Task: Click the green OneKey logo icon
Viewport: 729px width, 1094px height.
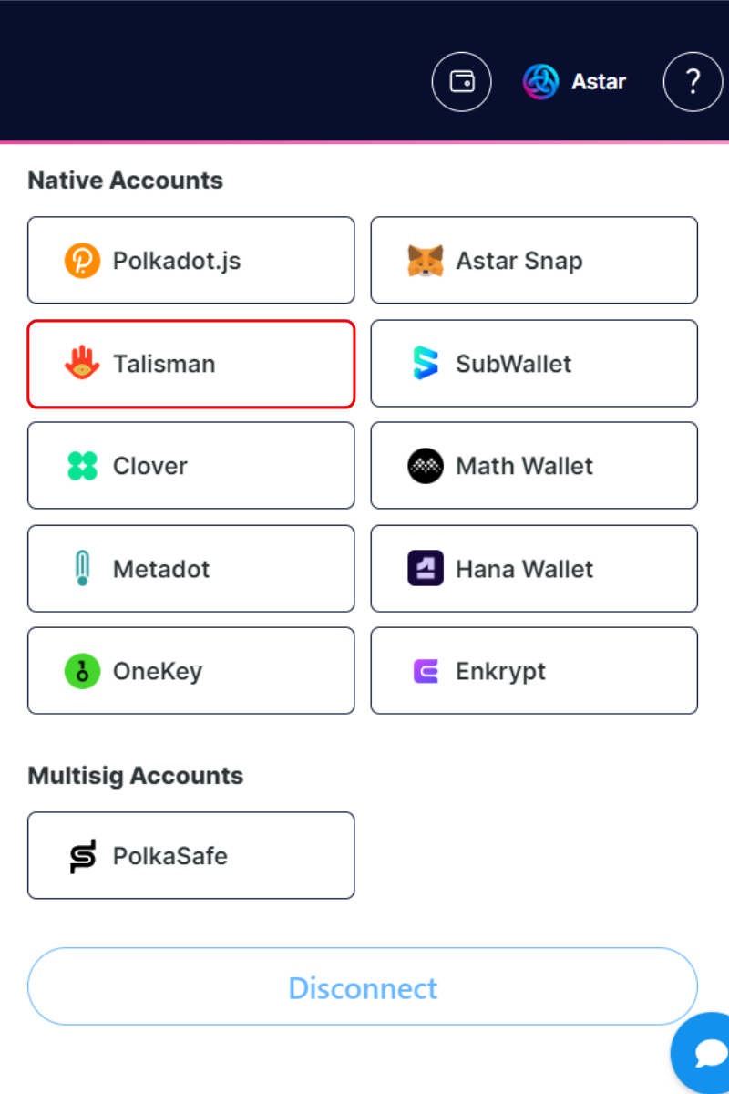Action: (x=82, y=671)
